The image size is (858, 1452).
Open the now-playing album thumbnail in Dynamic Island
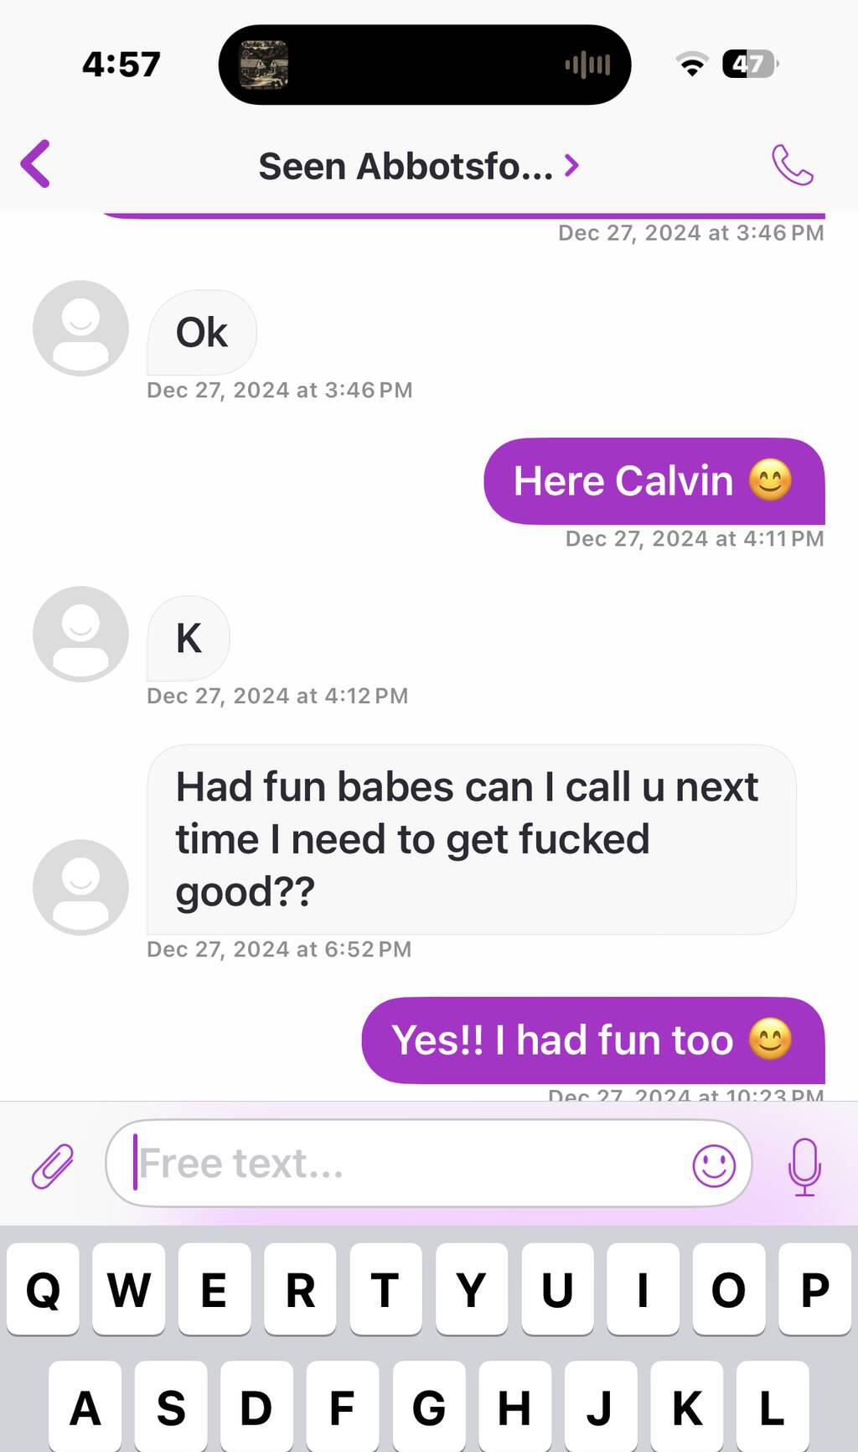pos(264,65)
